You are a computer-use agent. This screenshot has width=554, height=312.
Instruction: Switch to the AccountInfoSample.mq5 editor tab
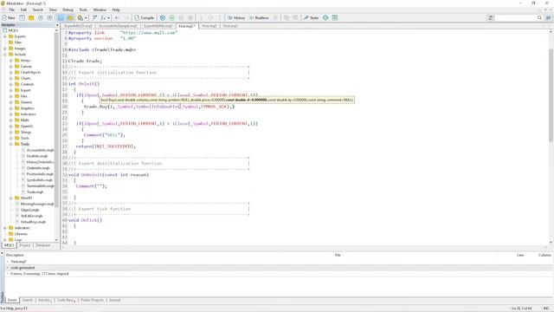click(x=118, y=26)
